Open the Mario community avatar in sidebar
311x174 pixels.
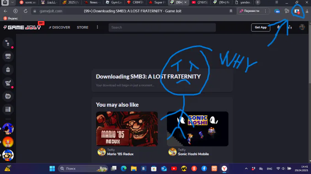click(8, 155)
